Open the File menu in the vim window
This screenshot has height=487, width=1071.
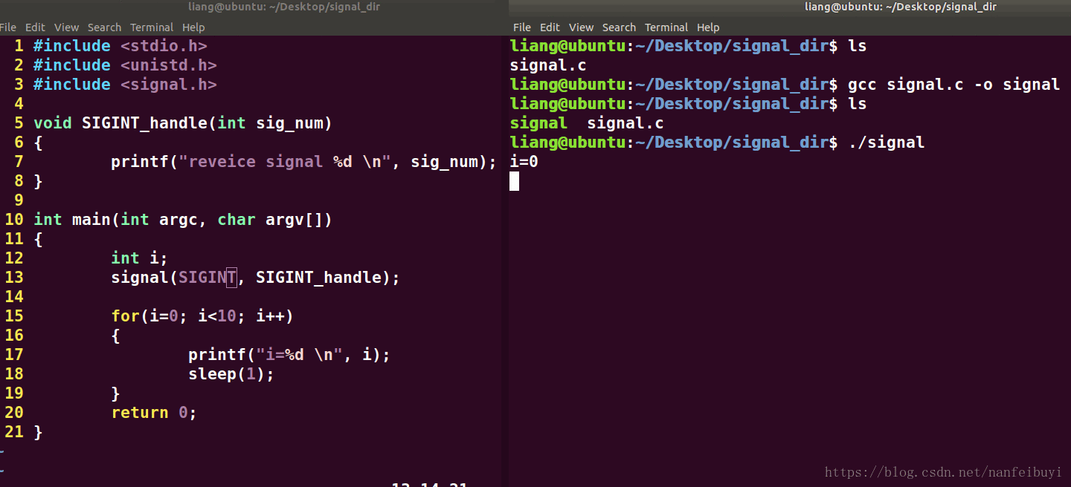[x=8, y=27]
